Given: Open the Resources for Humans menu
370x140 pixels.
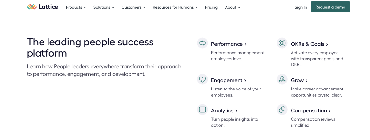Looking at the screenshot, I should click(175, 7).
